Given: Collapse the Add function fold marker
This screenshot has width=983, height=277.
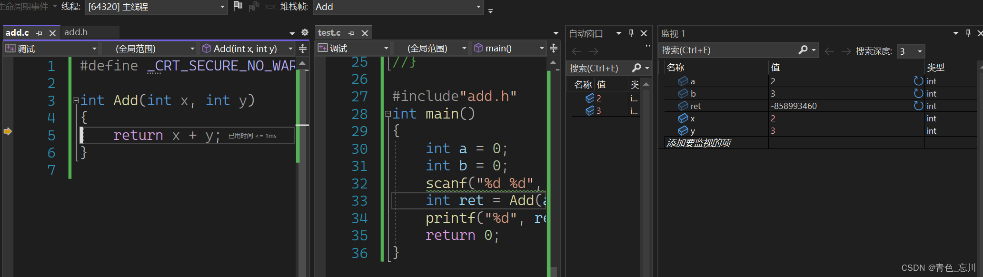Looking at the screenshot, I should click(76, 100).
